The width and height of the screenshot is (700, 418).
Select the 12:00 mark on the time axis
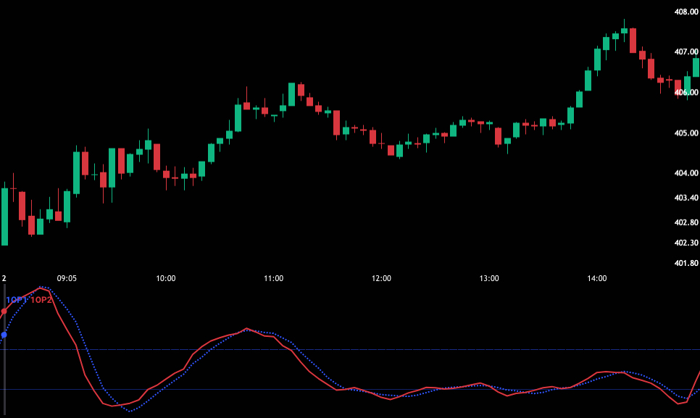coord(381,278)
